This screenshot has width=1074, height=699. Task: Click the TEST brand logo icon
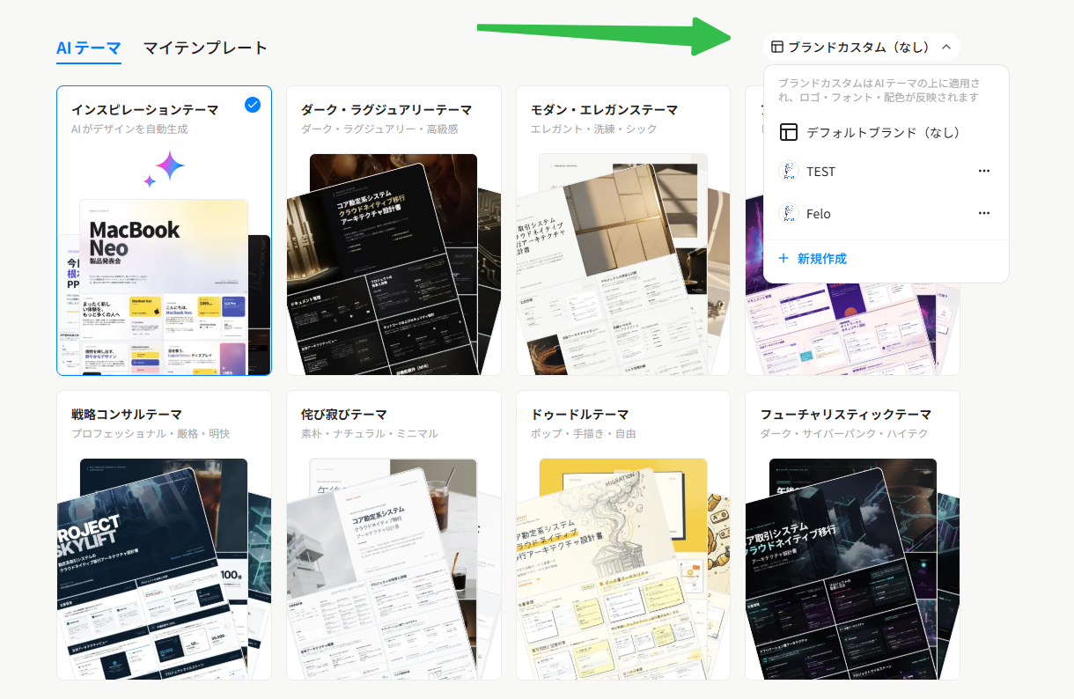point(790,171)
